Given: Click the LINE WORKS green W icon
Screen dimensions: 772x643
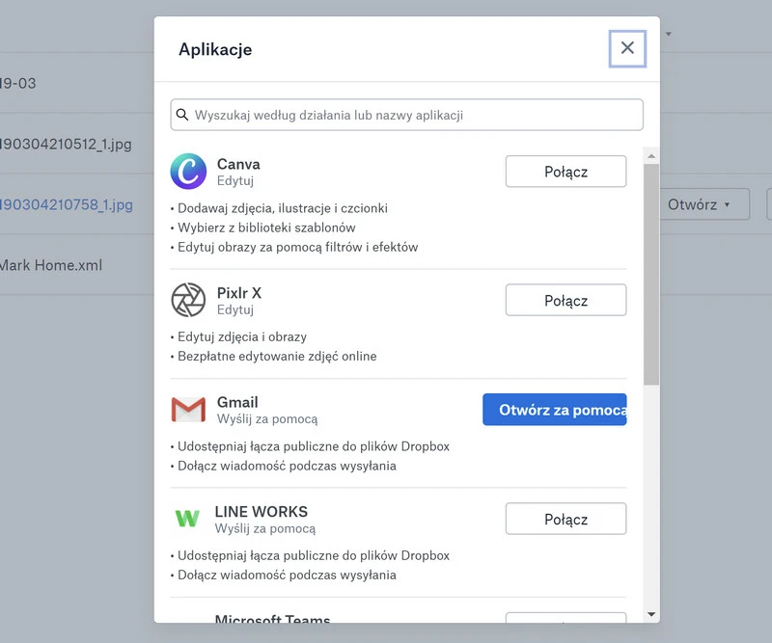Looking at the screenshot, I should coord(187,519).
